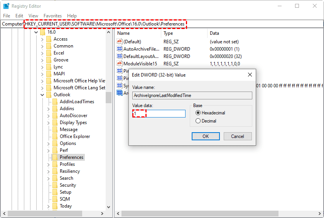Open the View menu
The width and height of the screenshot is (324, 218).
[33, 16]
